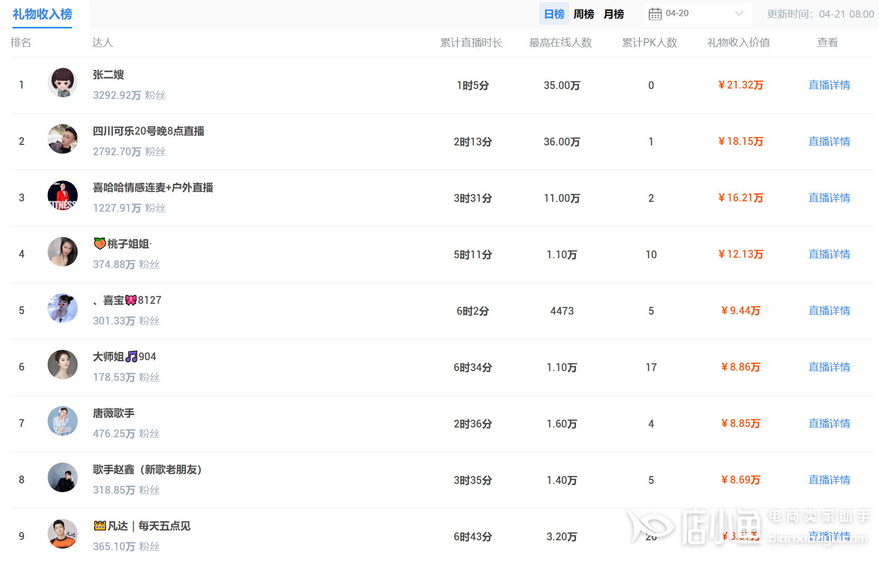Click the name 大师姐904
This screenshot has height=561, width=879.
point(124,357)
